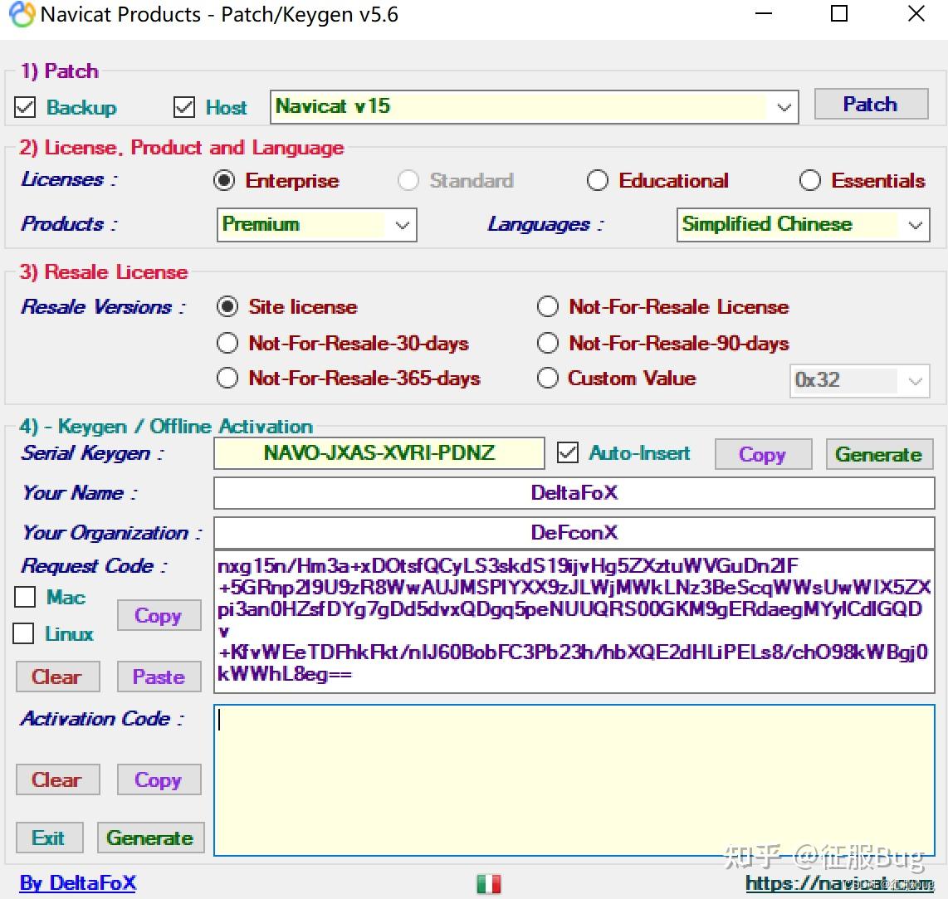
Task: Open the navicat.com link
Action: point(839,883)
